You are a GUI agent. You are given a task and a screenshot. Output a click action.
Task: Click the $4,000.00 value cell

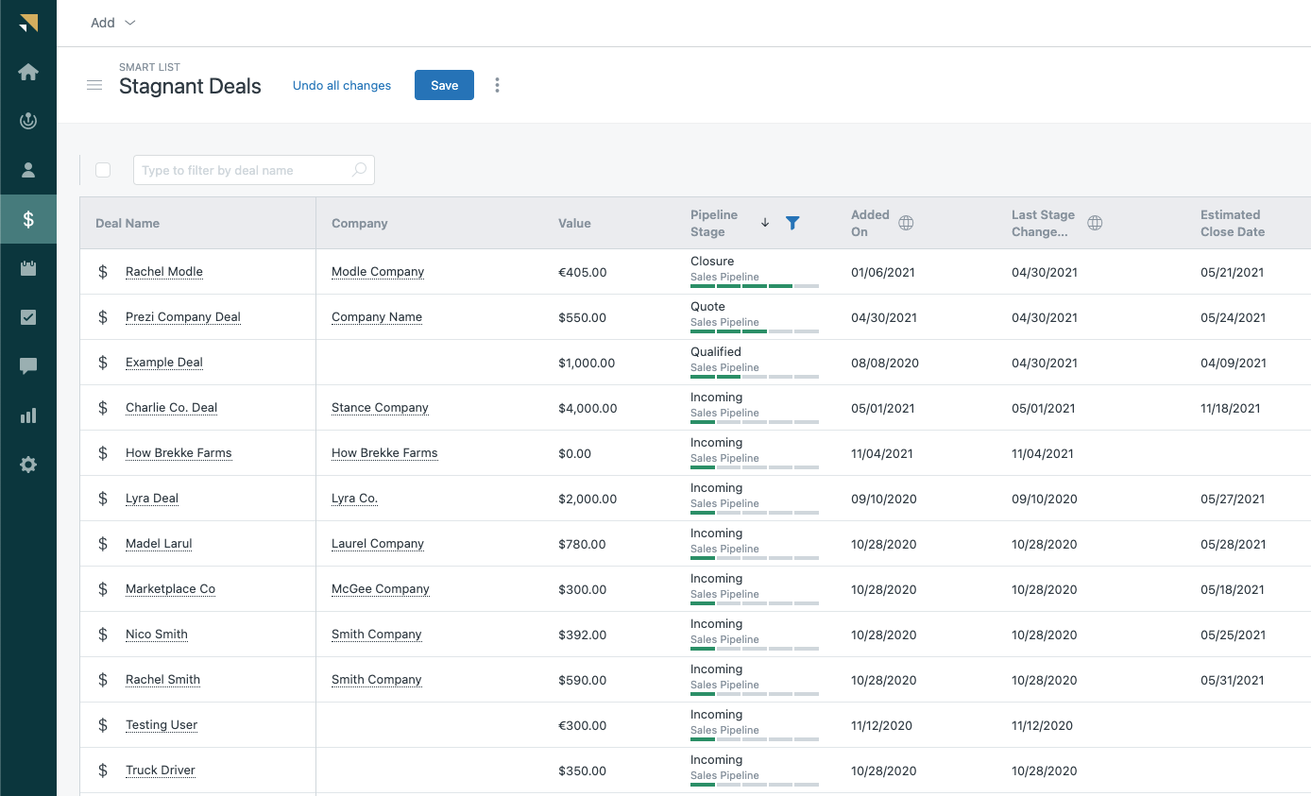point(587,408)
